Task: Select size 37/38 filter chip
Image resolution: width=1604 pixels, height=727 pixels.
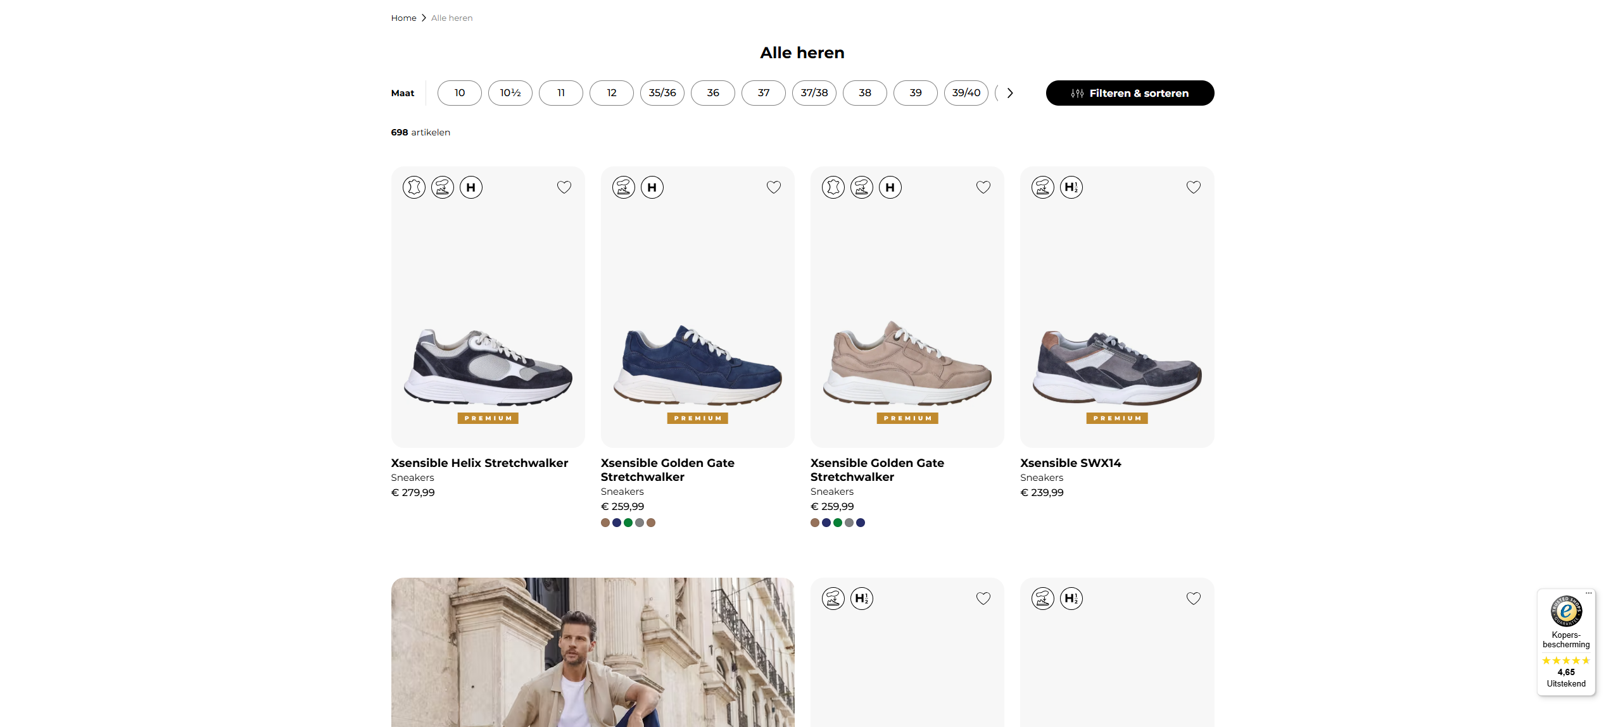Action: pos(814,93)
